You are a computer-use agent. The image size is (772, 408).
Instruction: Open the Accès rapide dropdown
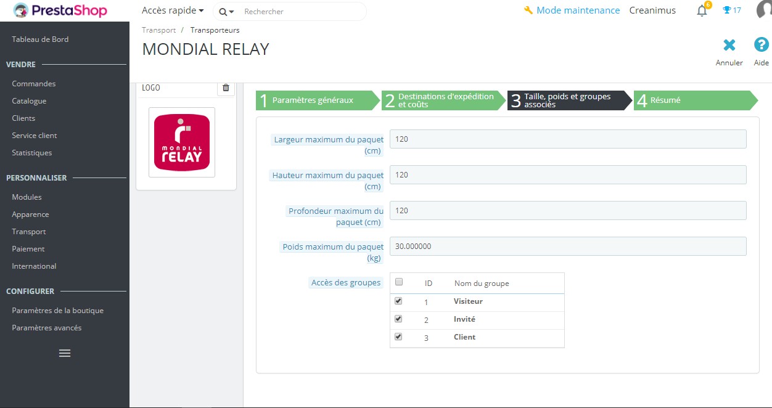coord(173,10)
